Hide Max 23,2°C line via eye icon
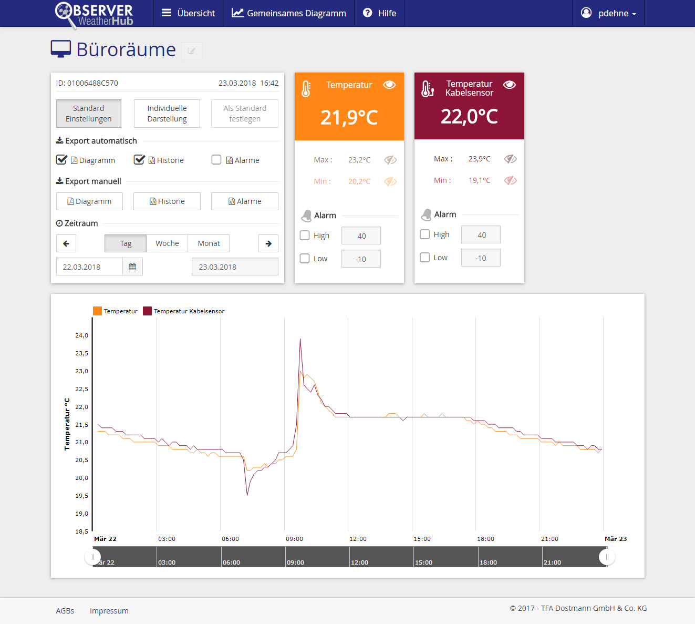 click(x=390, y=160)
